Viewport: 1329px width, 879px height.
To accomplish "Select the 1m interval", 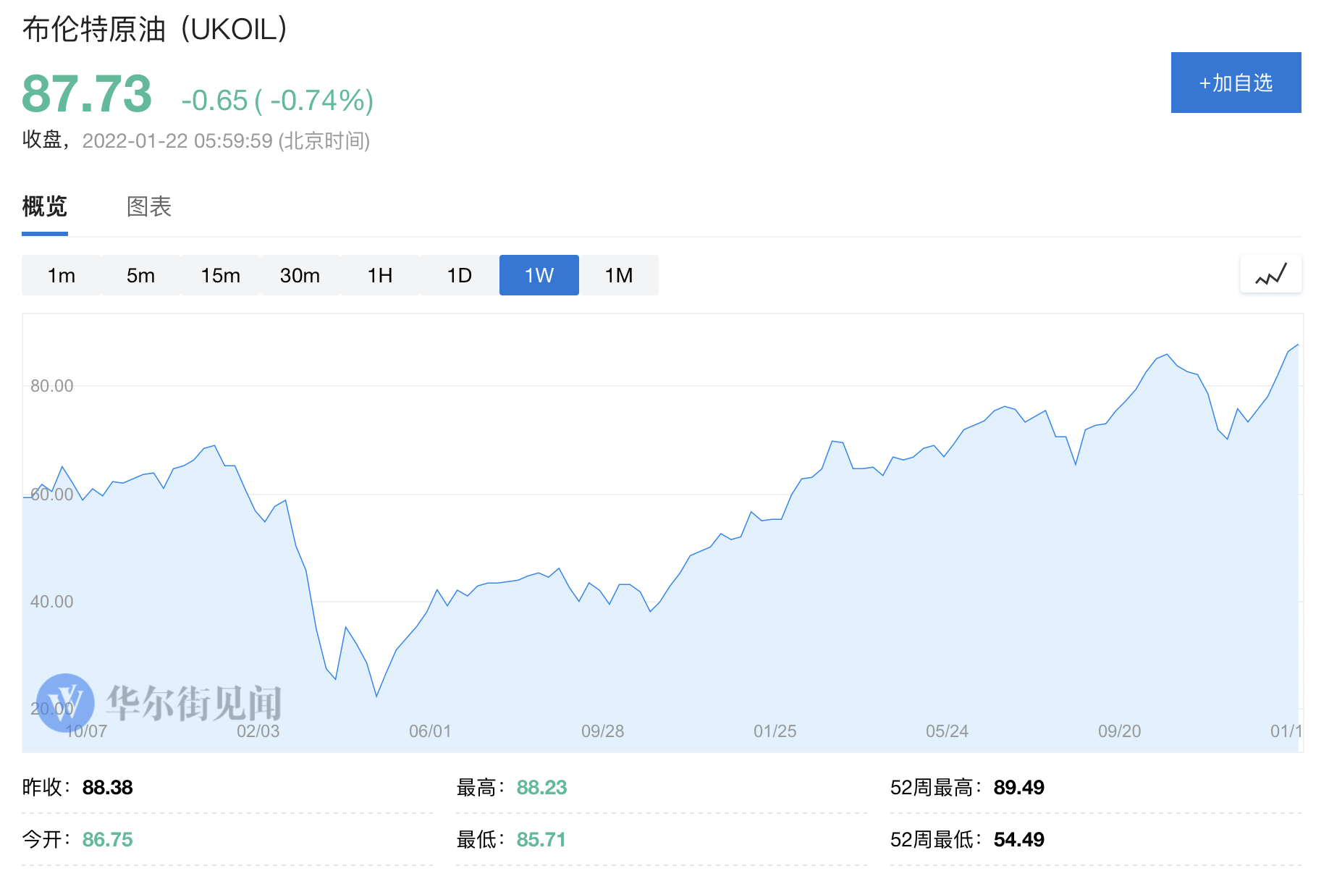I will coord(62,275).
